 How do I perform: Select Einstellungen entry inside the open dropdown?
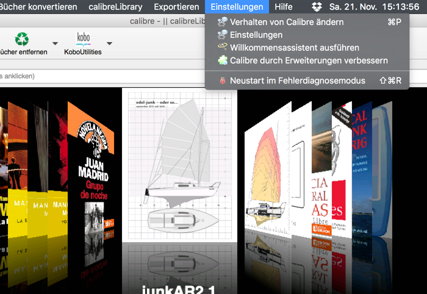pyautogui.click(x=256, y=35)
